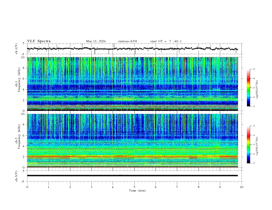Select the date label 'Mar.12, 2024'
Viewport: 272px width, 210px height.
tap(96, 41)
